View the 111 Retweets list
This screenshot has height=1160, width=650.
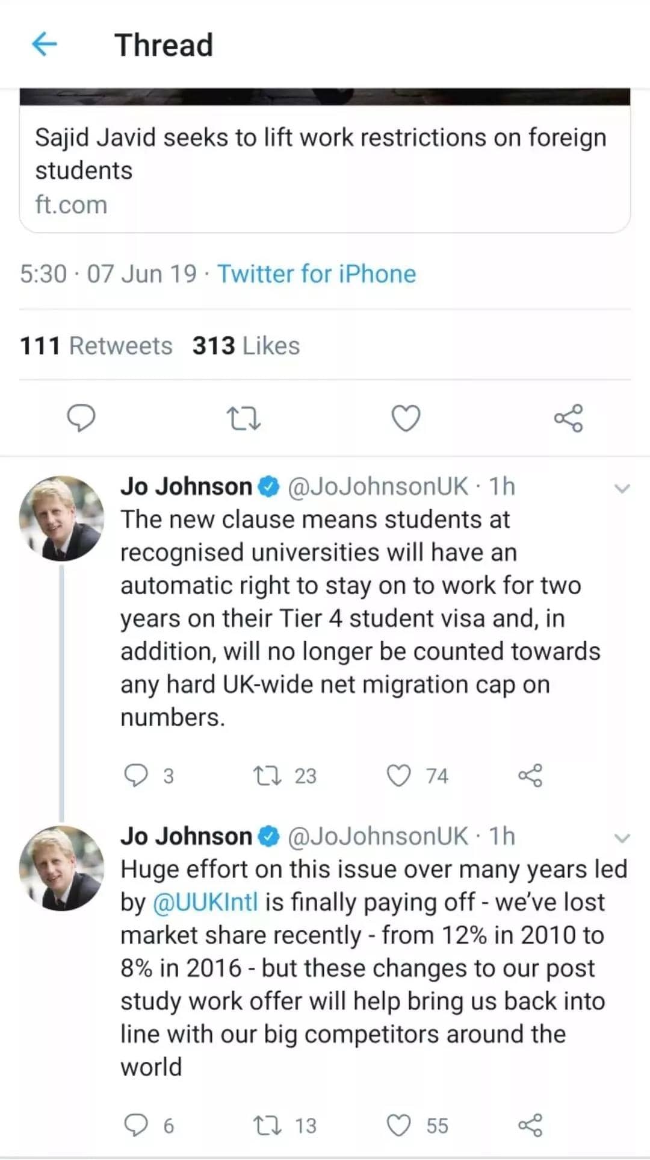96,346
